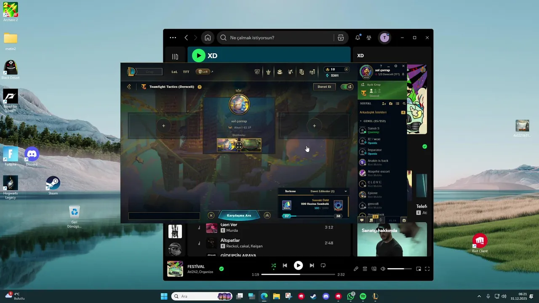
Task: Click the new folder icon in Sosyal panel
Action: (390, 104)
